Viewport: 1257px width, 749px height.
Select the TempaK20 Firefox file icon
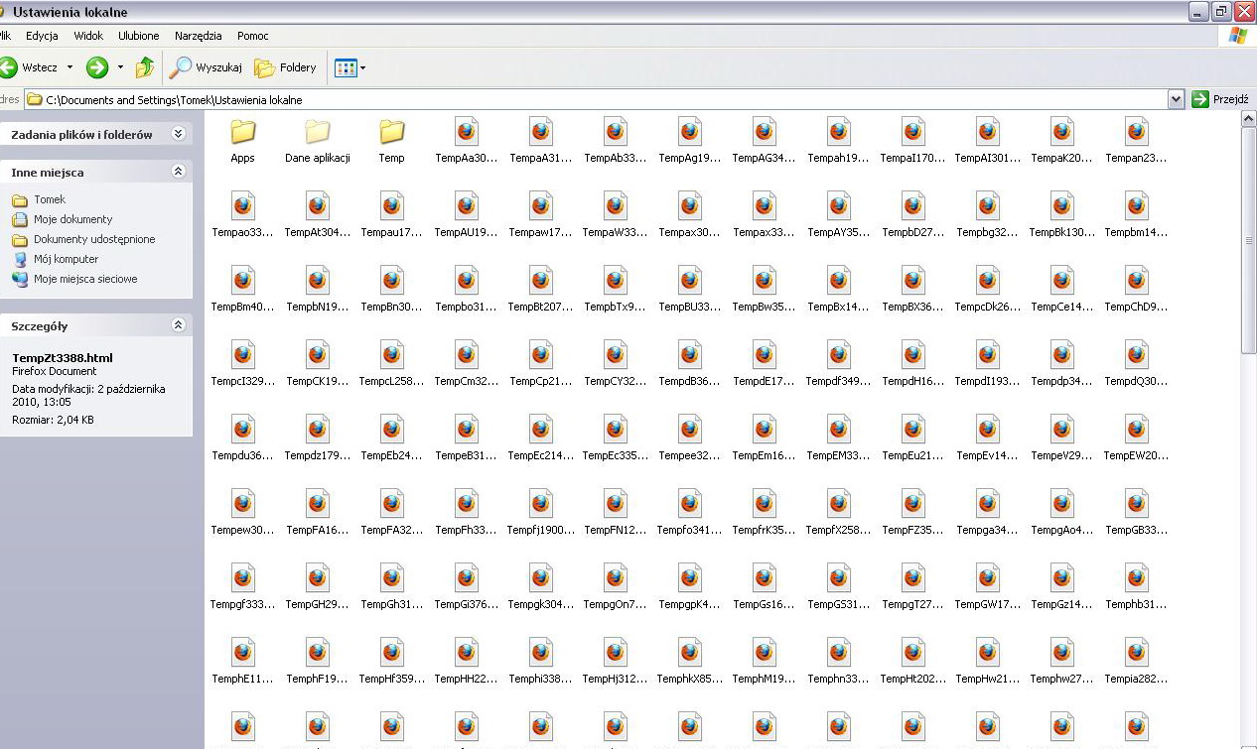1062,131
